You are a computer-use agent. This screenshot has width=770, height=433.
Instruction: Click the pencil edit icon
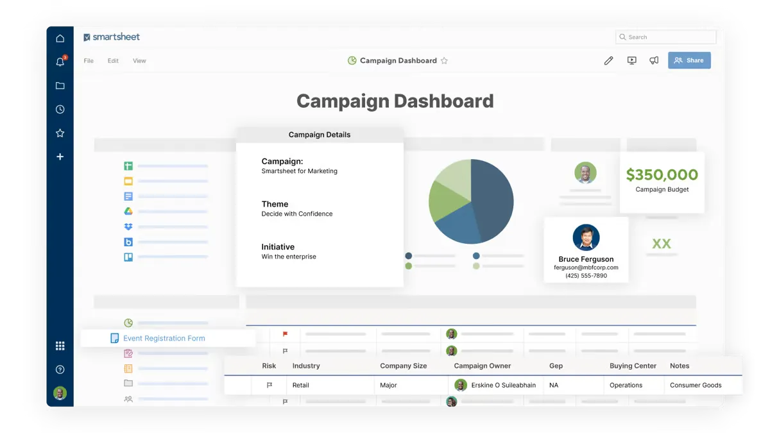pyautogui.click(x=608, y=60)
